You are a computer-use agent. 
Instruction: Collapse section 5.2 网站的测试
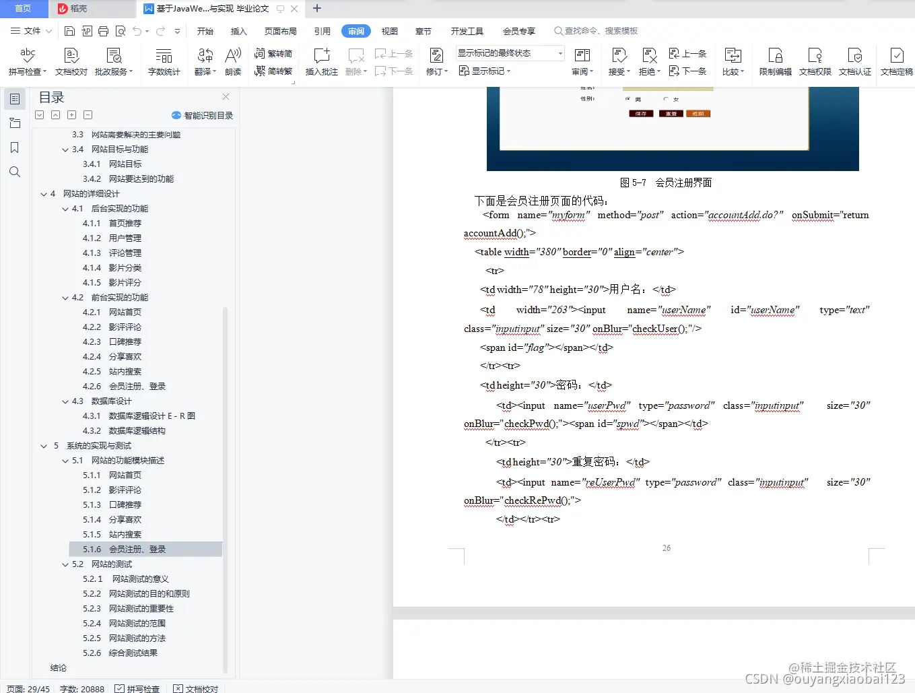(65, 564)
